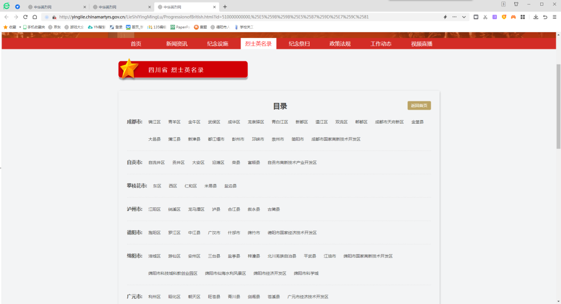The width and height of the screenshot is (561, 304).
Task: Open the tab list dropdown ellipsis
Action: point(455,17)
